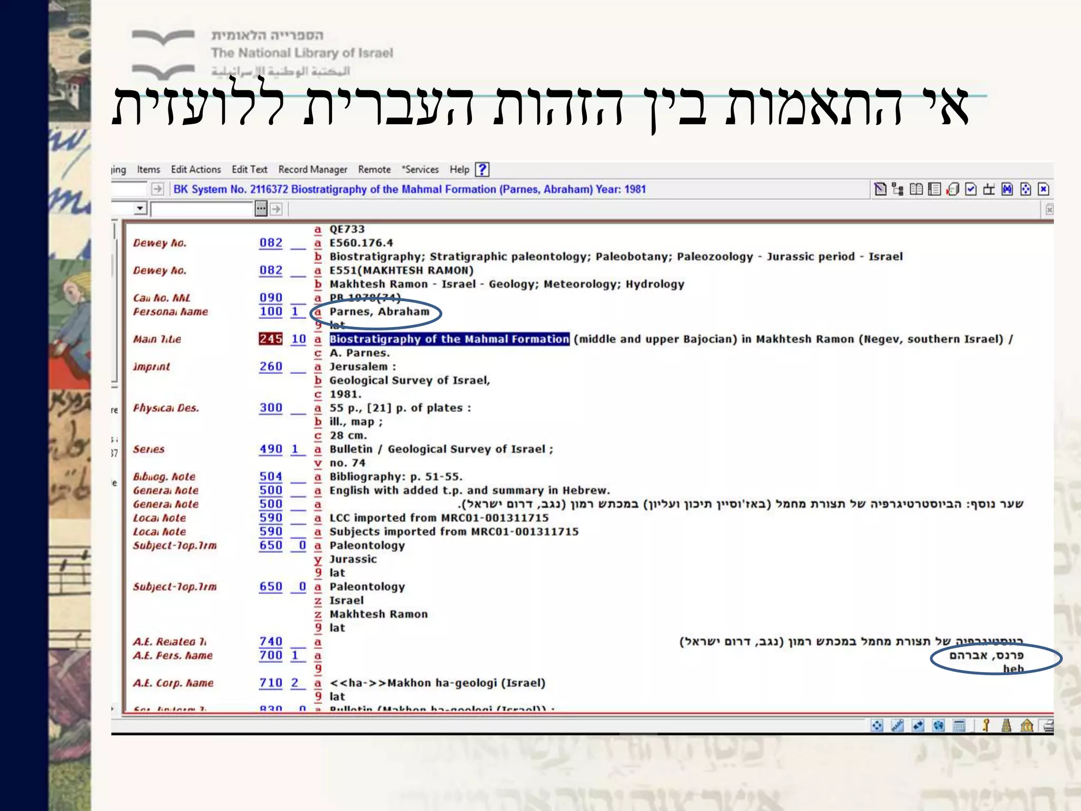Screen dimensions: 1081x811
Task: Open the Edit Text menu
Action: pyautogui.click(x=250, y=169)
